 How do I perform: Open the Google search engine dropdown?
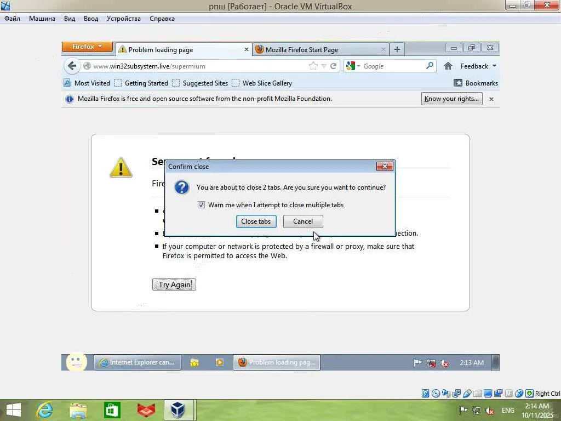point(353,66)
